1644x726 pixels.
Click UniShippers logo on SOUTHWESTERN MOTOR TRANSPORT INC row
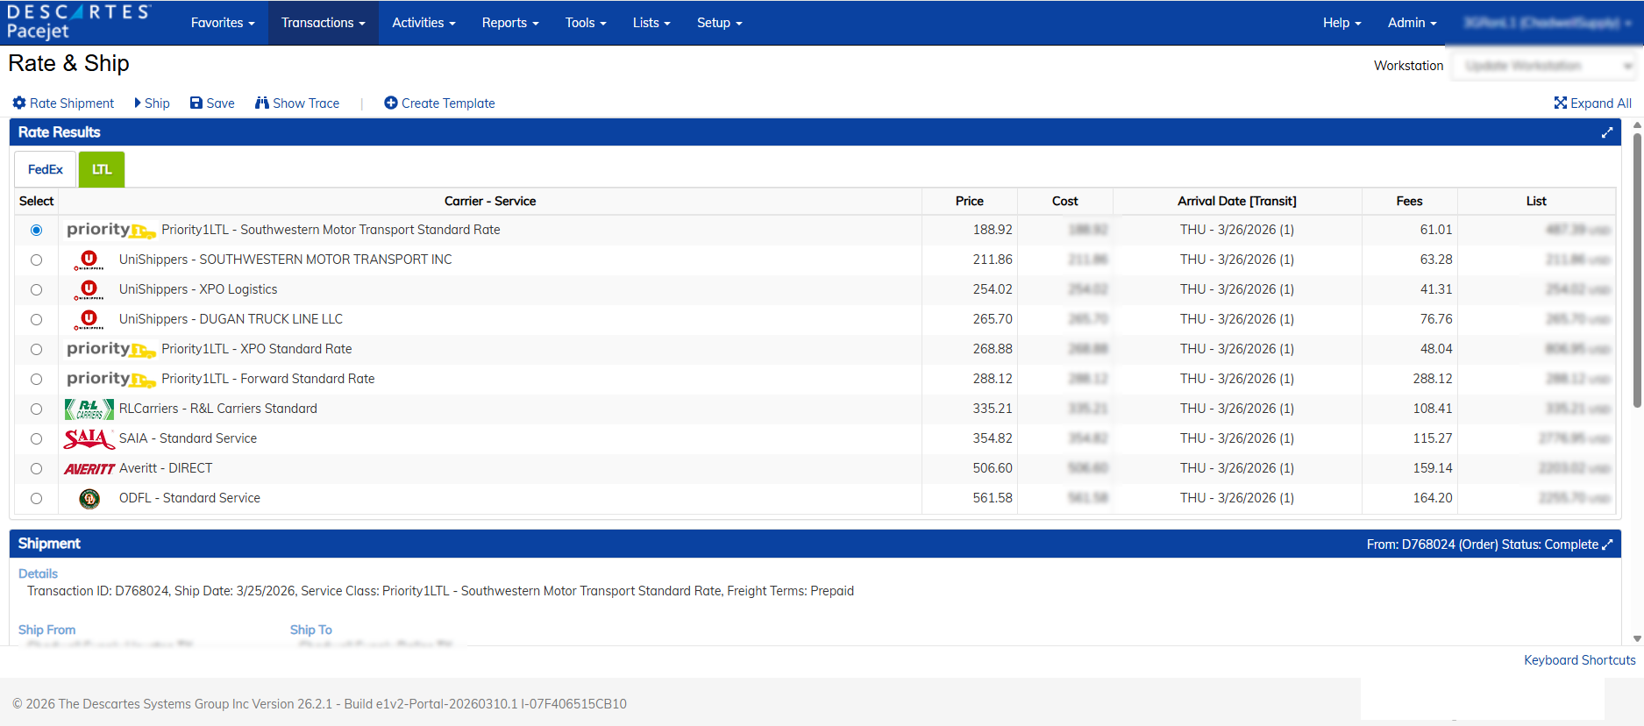[89, 260]
